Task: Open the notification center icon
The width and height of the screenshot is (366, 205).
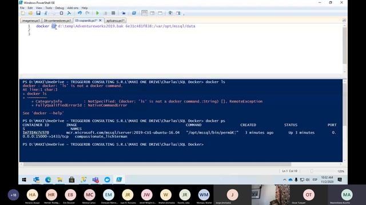Action: point(340,180)
